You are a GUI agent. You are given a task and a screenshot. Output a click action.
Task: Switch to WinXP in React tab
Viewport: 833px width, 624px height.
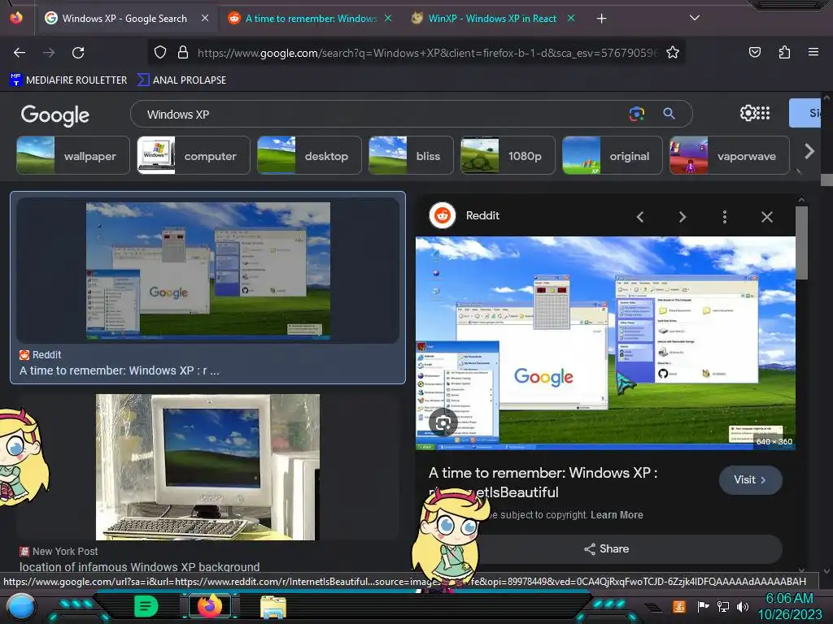[492, 19]
